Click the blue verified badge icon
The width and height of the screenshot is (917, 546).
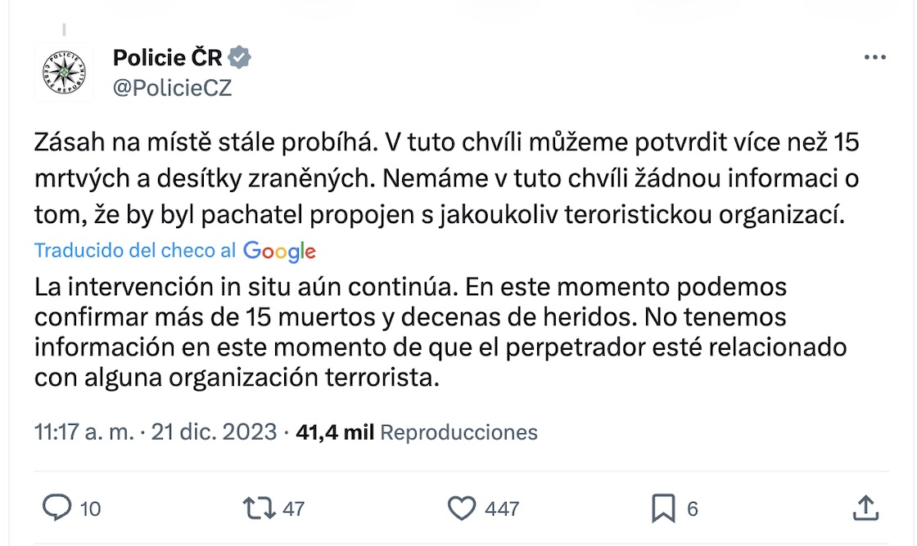pyautogui.click(x=240, y=57)
